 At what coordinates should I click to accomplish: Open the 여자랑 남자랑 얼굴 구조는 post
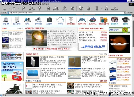coord(47,91)
